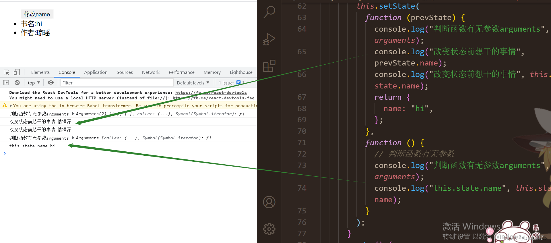The image size is (551, 243).
Task: Click line number 71 in editor
Action: point(302,143)
